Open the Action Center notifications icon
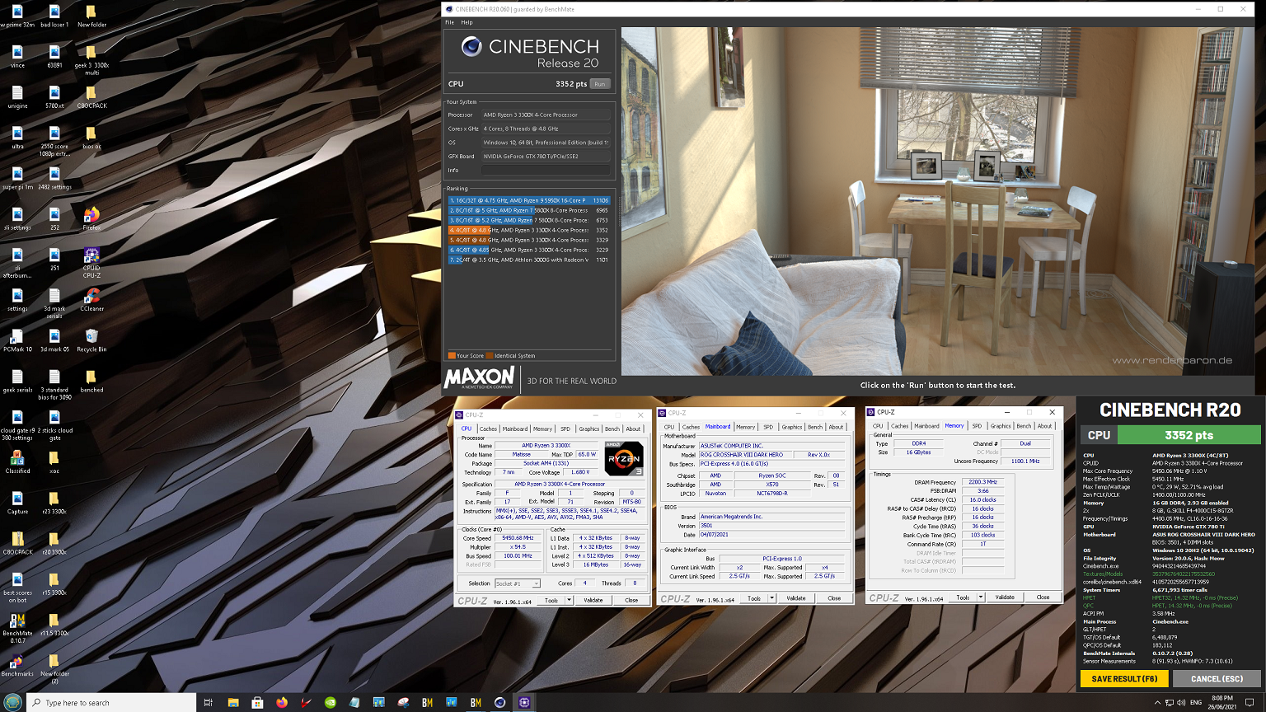The height and width of the screenshot is (712, 1266). [1250, 702]
